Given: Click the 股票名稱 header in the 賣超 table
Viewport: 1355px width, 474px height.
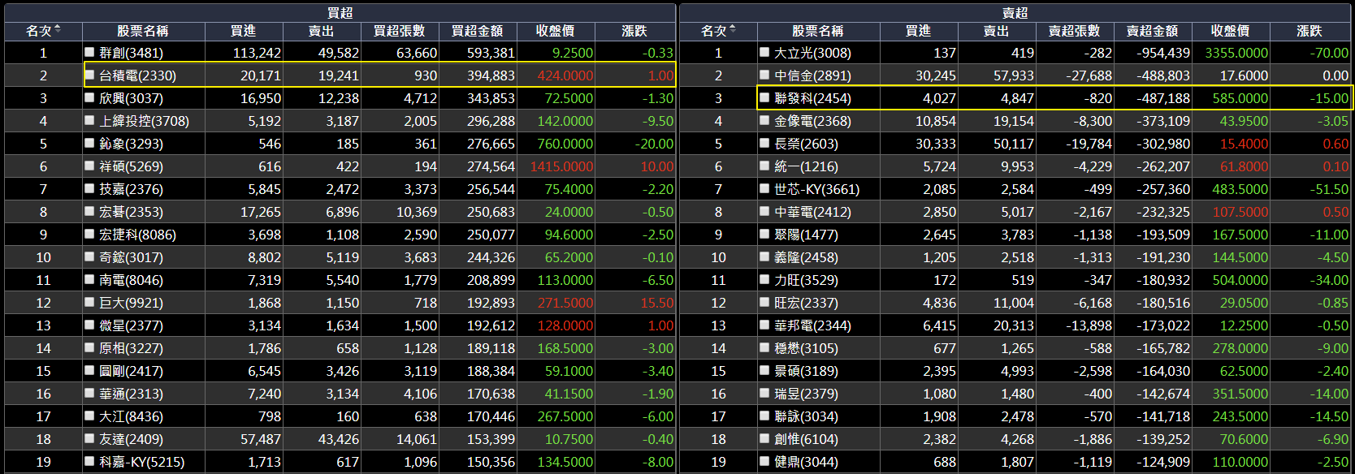Looking at the screenshot, I should pos(817,31).
